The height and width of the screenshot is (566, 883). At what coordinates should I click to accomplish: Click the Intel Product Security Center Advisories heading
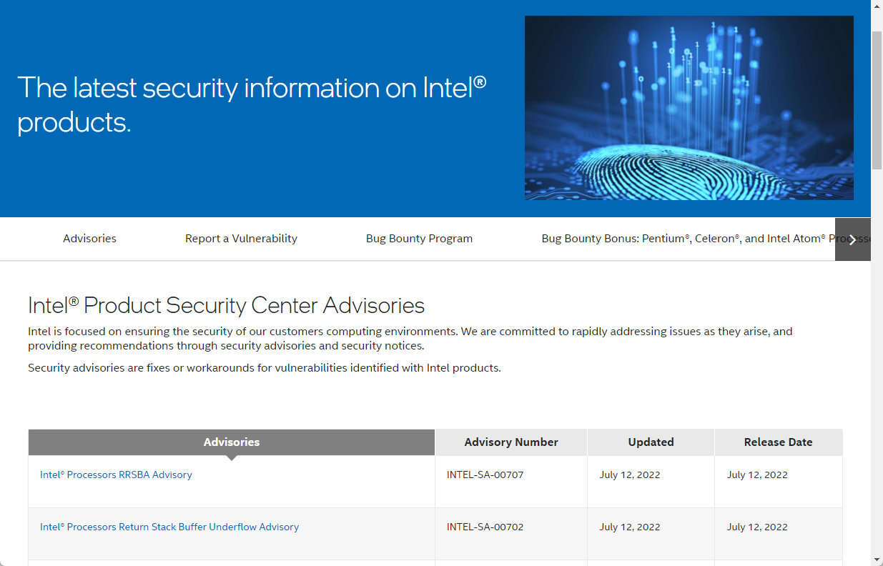pyautogui.click(x=226, y=306)
